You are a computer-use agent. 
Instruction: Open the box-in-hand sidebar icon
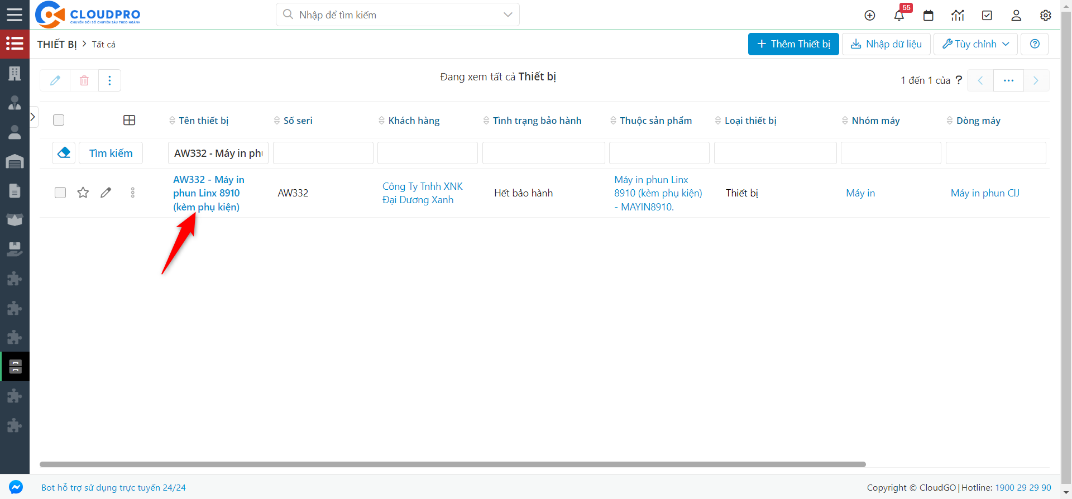[15, 249]
